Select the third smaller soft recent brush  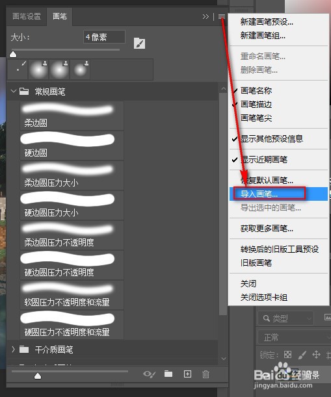tap(80, 70)
